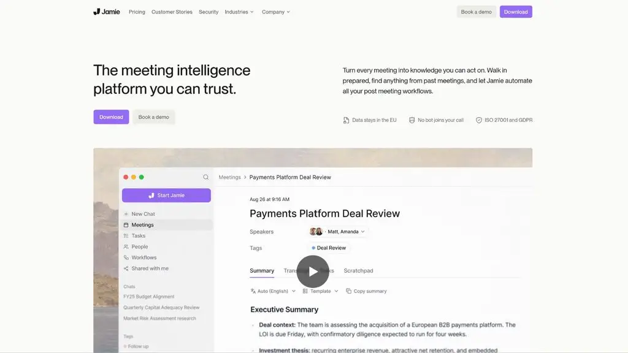Viewport: 628px width, 353px height.
Task: Open the Pricing page
Action: tap(137, 12)
